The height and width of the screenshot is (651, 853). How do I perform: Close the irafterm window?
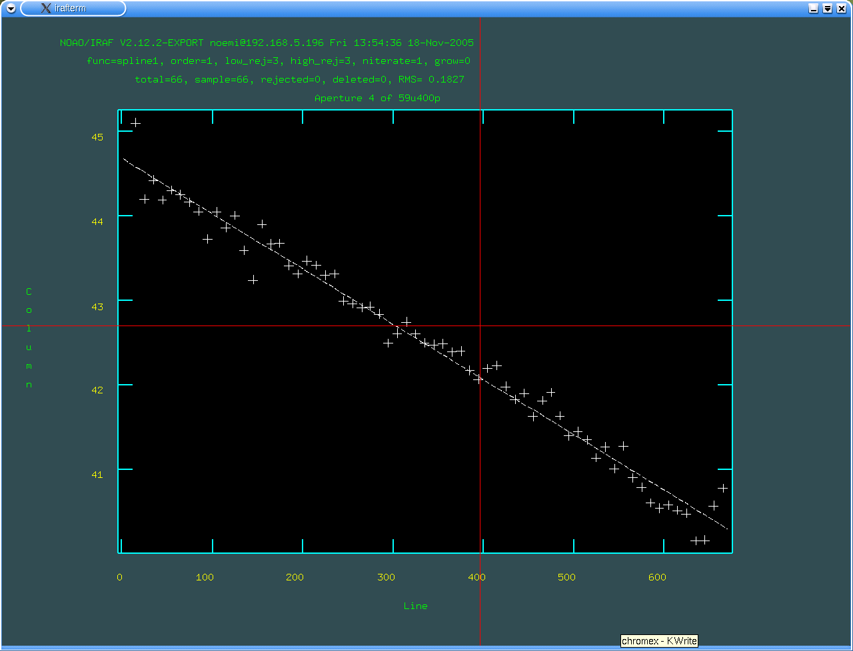click(842, 9)
